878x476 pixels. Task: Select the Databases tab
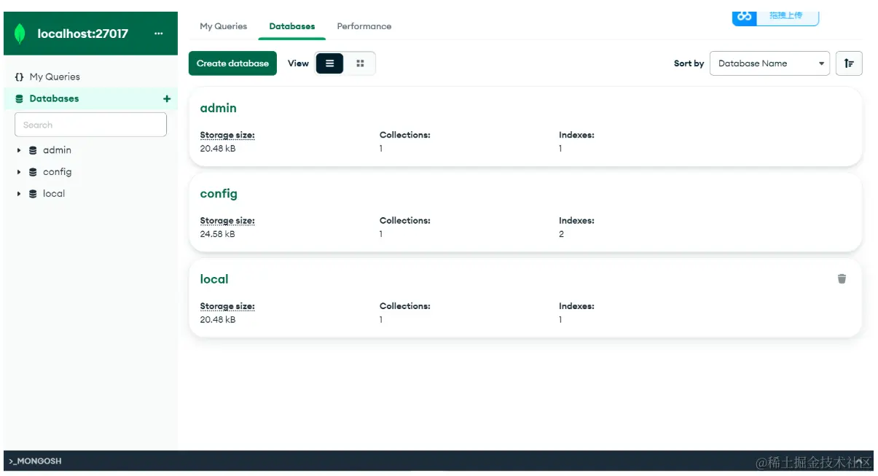[292, 26]
